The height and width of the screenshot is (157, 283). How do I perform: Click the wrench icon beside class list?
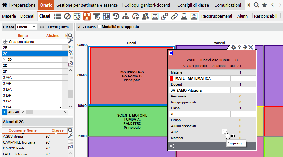point(70,41)
